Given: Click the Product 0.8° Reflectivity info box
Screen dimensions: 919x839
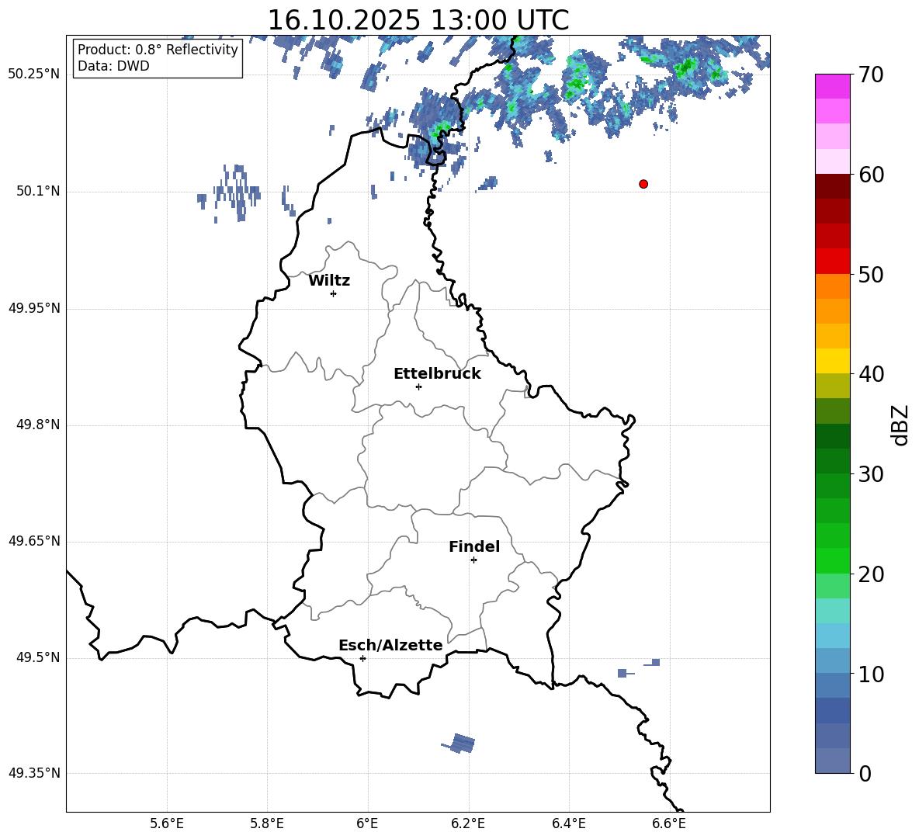Looking at the screenshot, I should tap(158, 58).
